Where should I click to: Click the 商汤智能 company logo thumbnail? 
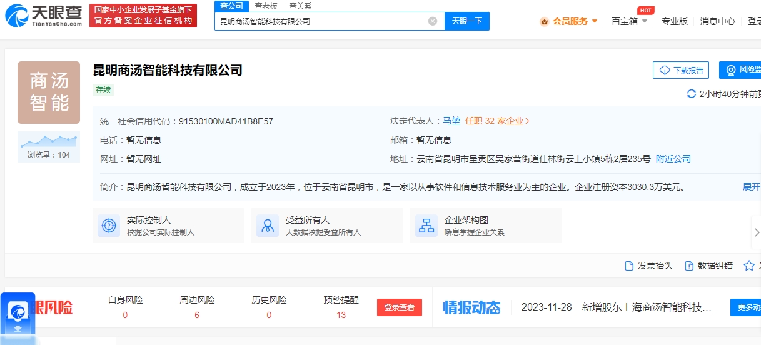[x=49, y=92]
